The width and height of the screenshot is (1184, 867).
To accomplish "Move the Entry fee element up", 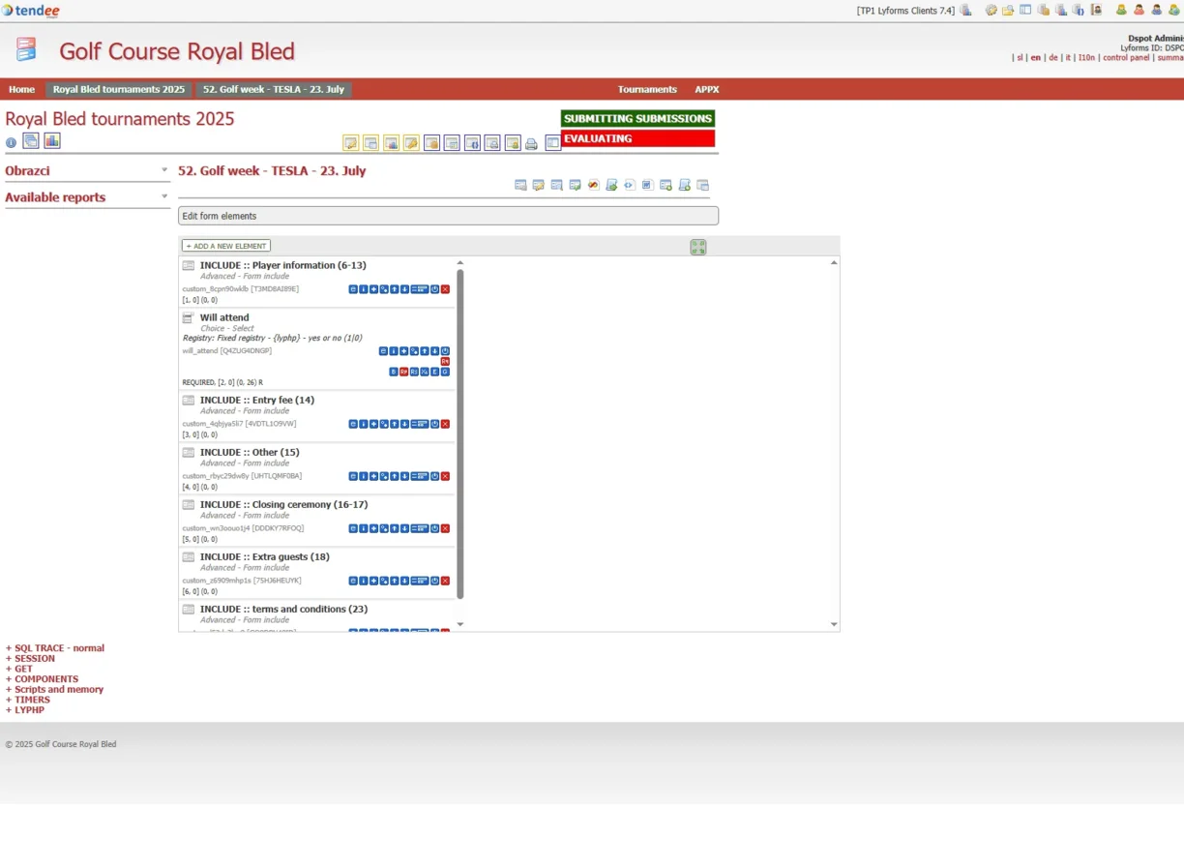I will (x=395, y=424).
